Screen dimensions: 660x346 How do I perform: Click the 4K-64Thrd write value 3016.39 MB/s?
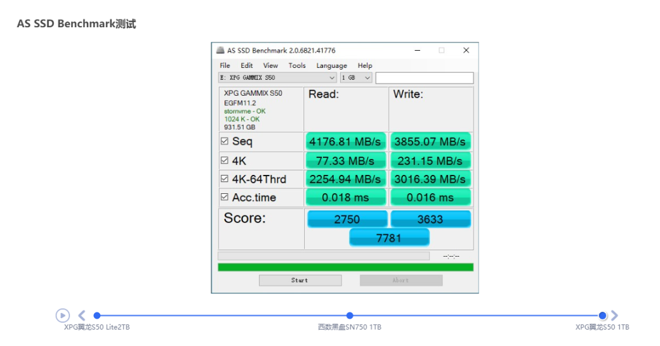(430, 179)
